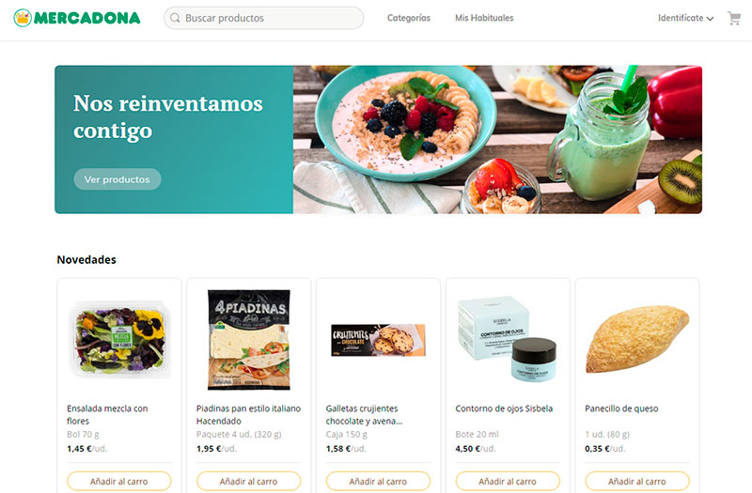This screenshot has height=493, width=752.
Task: Open Mis Habituales page
Action: [x=484, y=18]
